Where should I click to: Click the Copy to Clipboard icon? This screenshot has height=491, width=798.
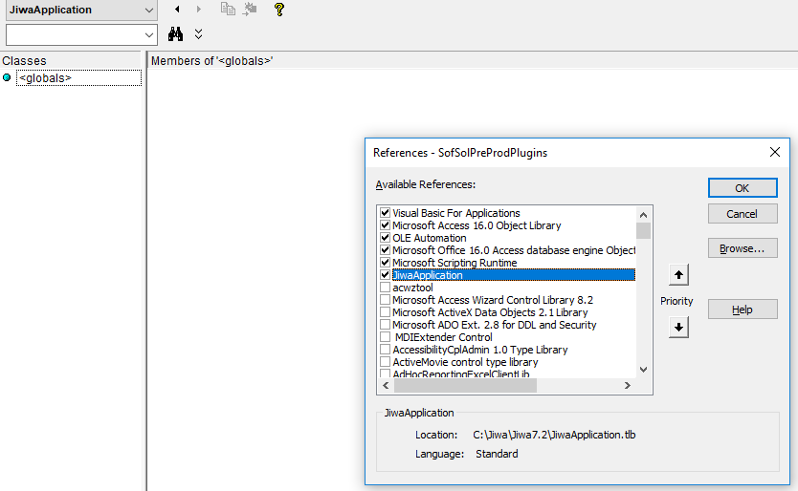click(228, 10)
